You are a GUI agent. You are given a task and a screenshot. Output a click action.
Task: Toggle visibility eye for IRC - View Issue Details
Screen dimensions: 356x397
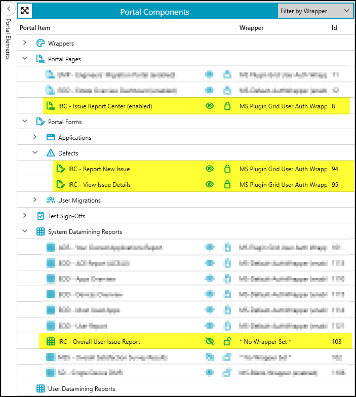pos(210,184)
